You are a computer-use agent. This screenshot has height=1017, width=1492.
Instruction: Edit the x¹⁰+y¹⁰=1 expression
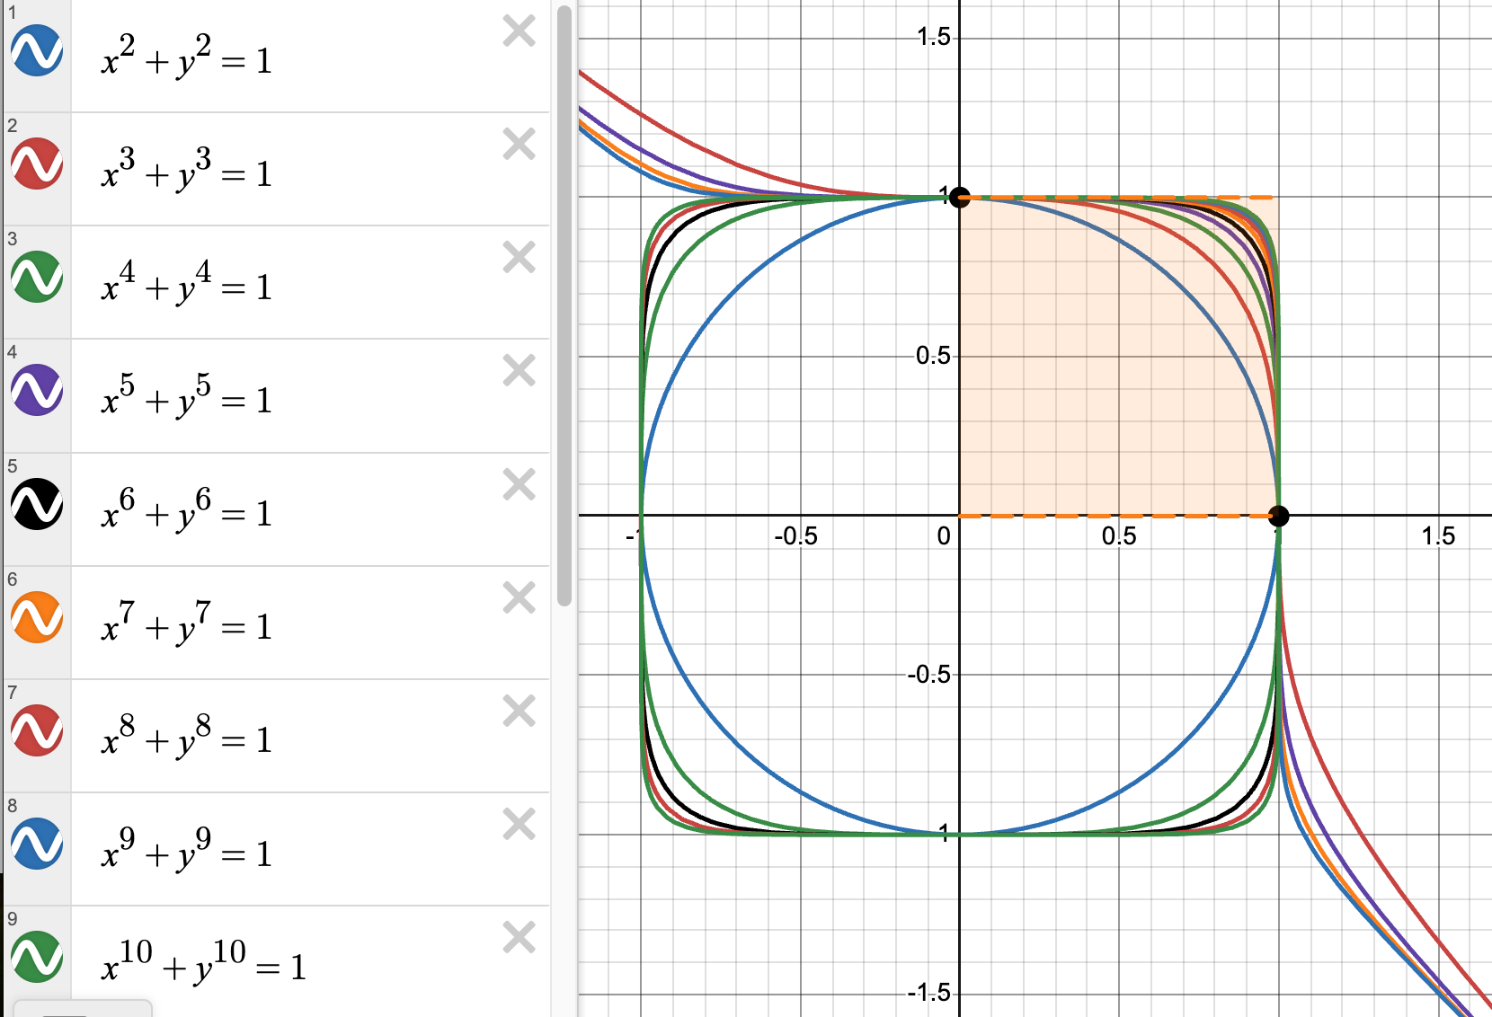(204, 962)
